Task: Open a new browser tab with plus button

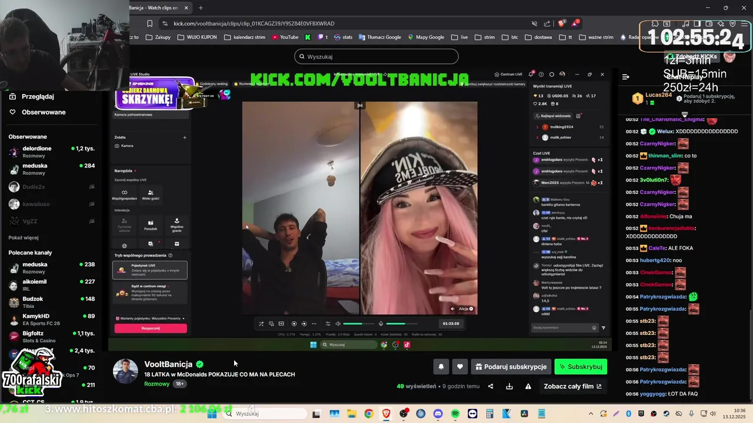Action: 201,8
